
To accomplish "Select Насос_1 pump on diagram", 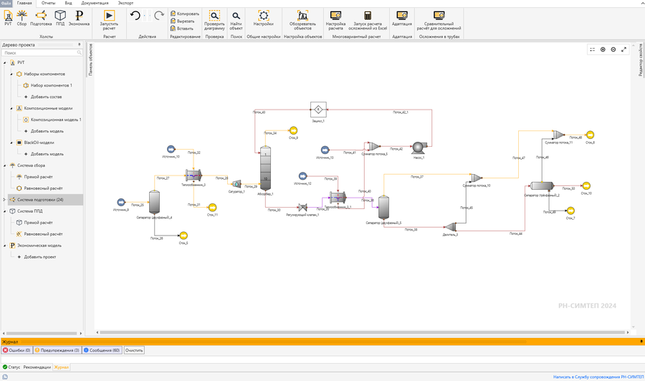I will [x=419, y=148].
